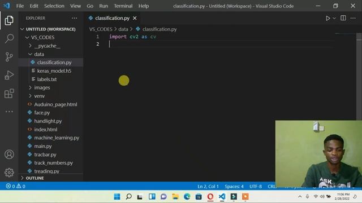Open editor More Actions ellipsis
Screen dimensions: 362x203
pos(353,18)
